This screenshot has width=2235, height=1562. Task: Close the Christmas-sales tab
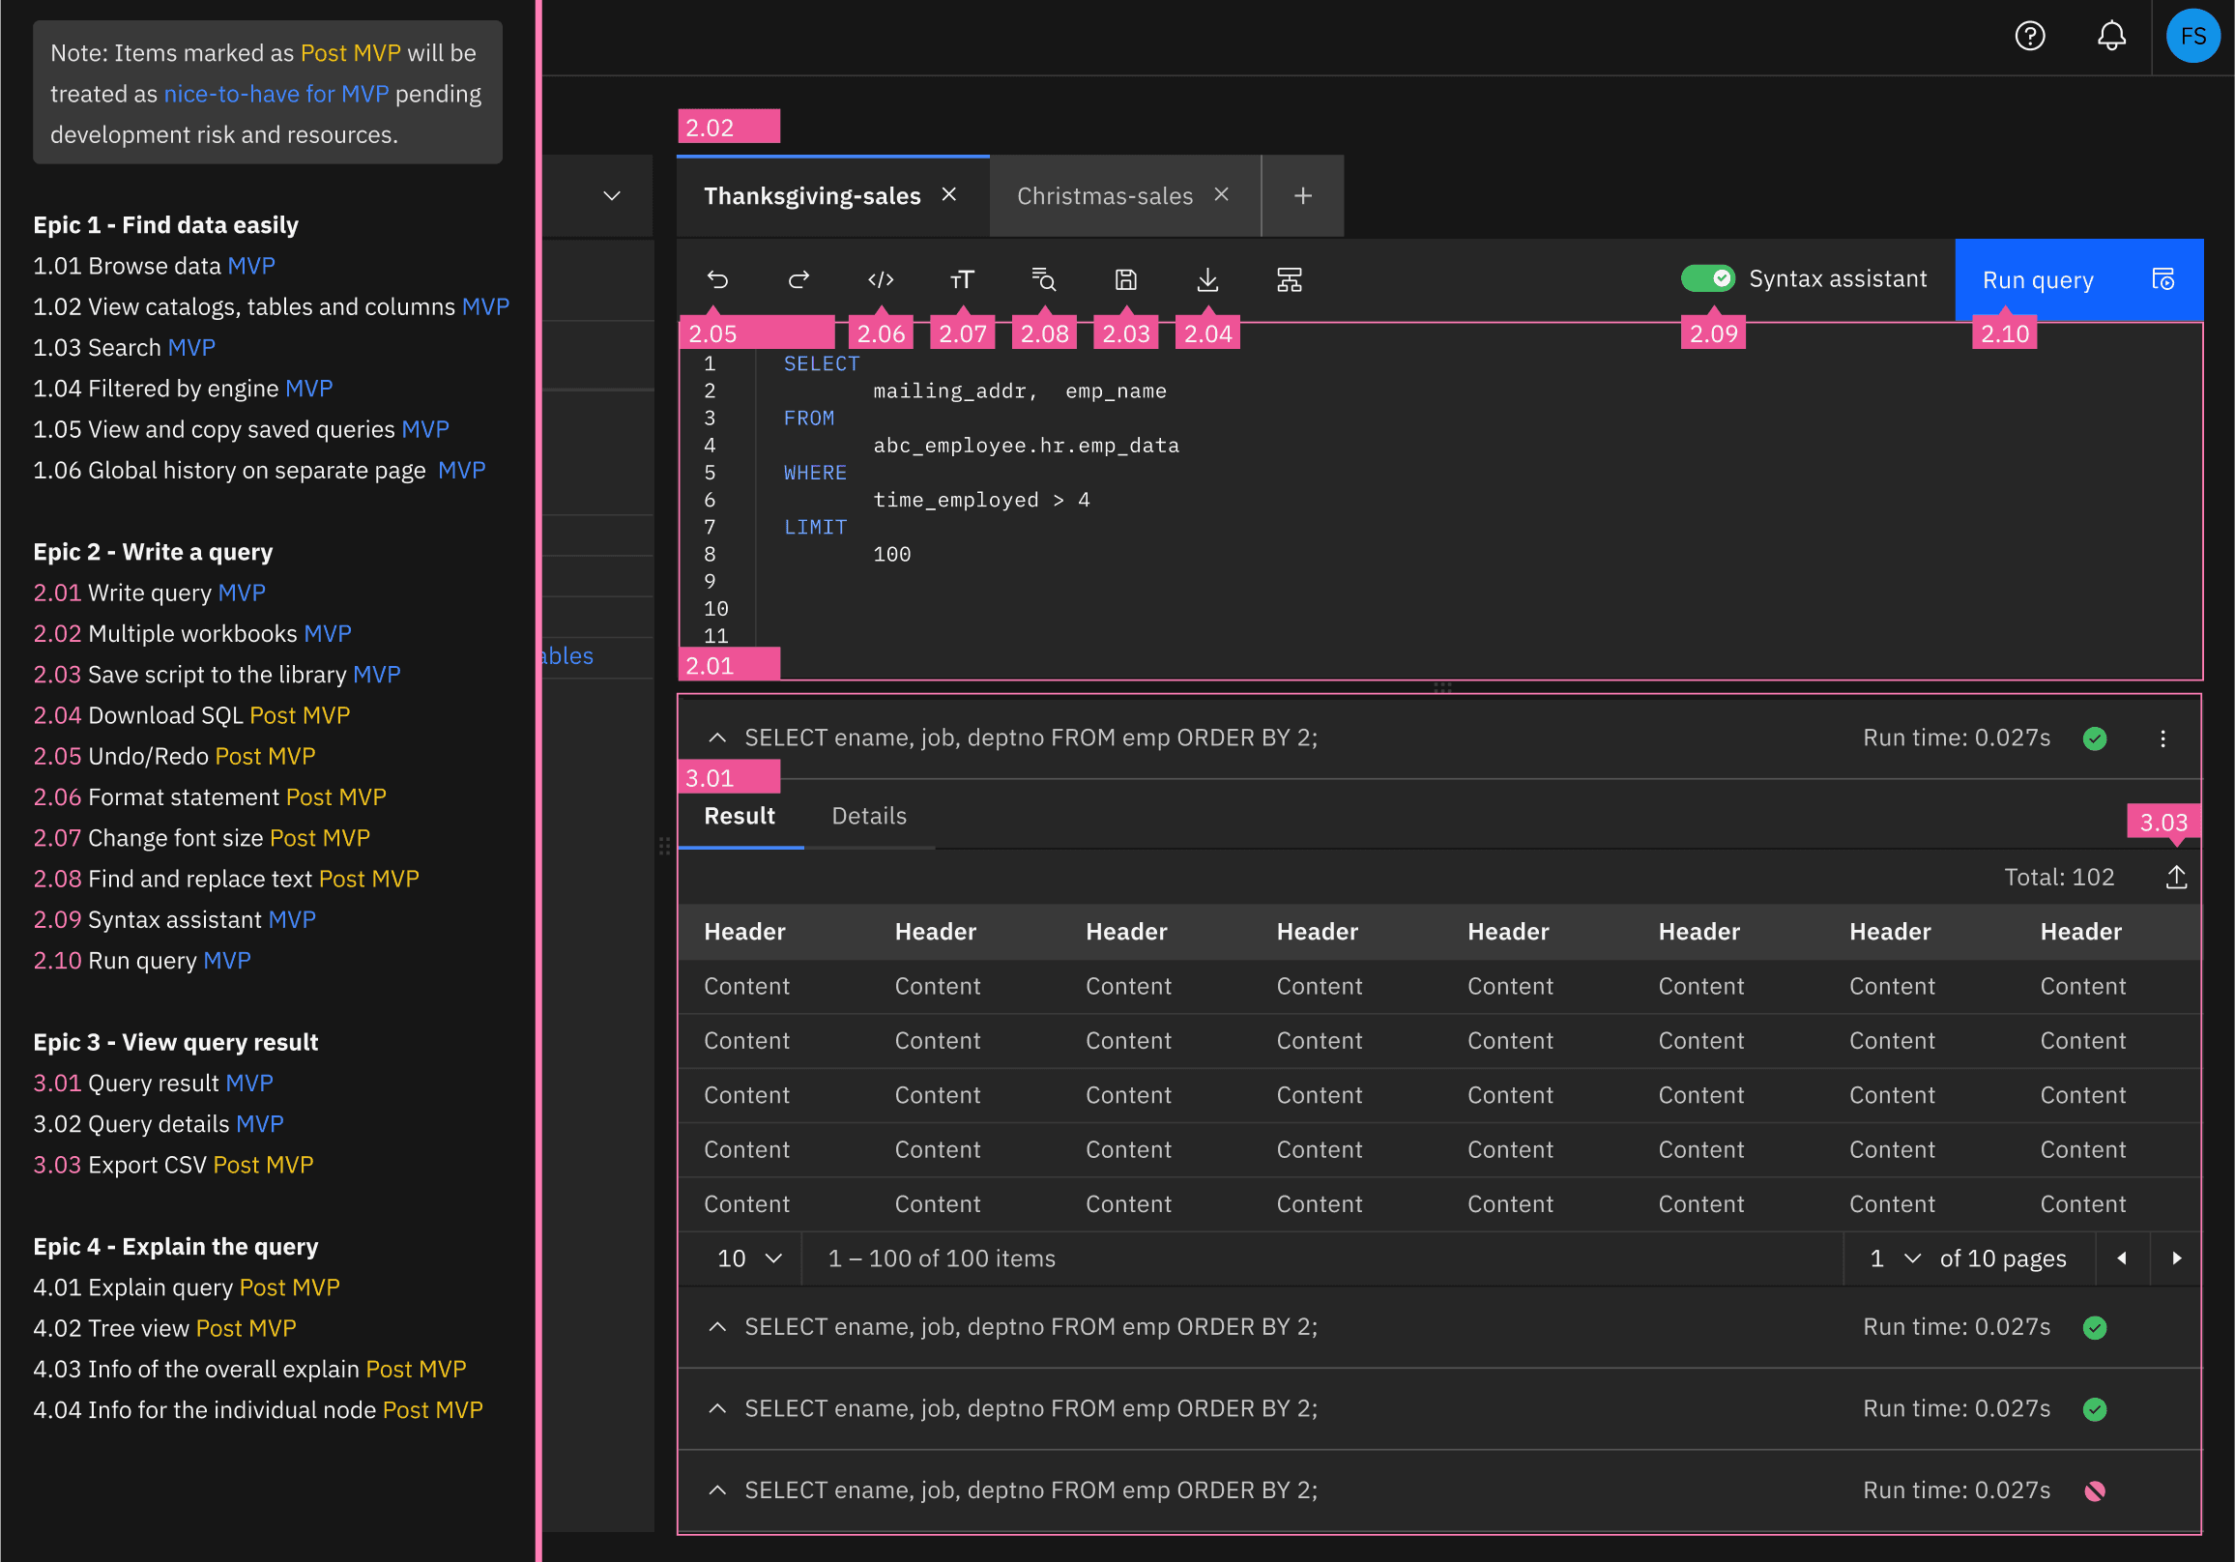(1222, 194)
